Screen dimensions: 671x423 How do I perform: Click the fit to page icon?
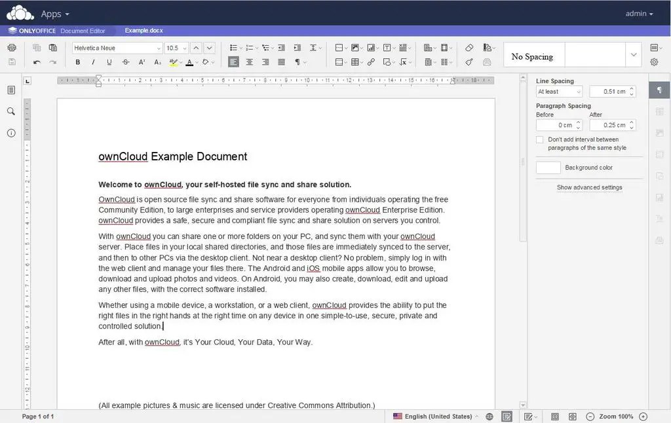pos(555,416)
